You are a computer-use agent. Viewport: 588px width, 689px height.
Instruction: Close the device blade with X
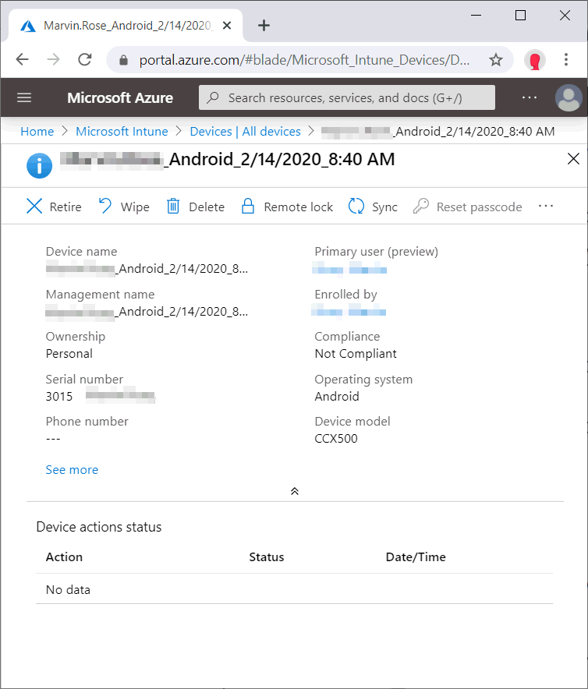point(573,159)
